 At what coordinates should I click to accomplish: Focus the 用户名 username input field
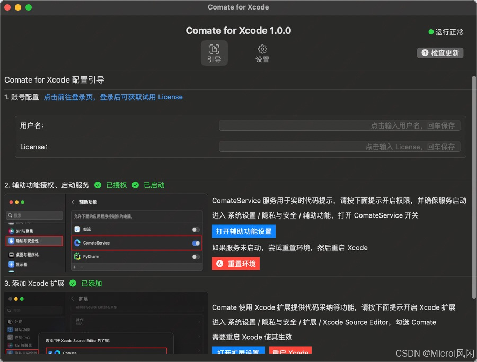(x=340, y=125)
